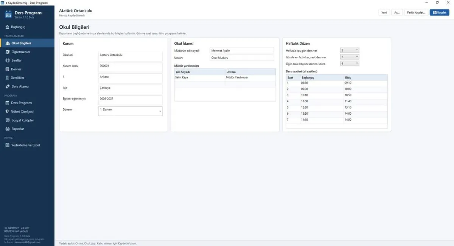The image size is (454, 246).
Task: Select the İl field containing Ankara
Action: point(130,78)
